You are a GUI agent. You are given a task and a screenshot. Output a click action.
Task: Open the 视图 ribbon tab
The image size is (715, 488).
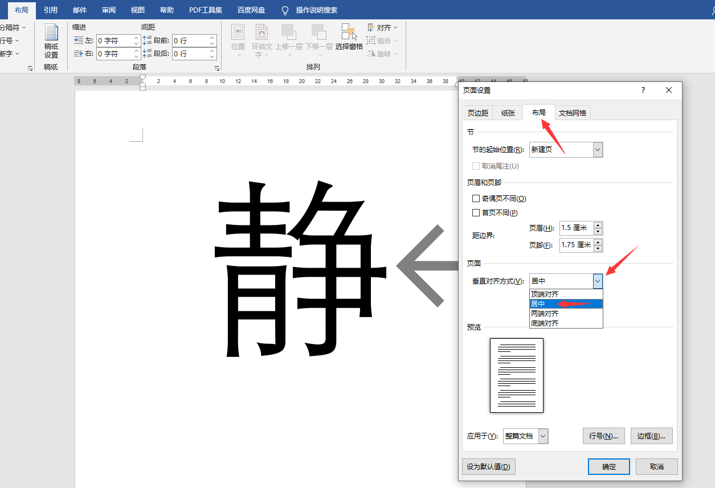(137, 10)
